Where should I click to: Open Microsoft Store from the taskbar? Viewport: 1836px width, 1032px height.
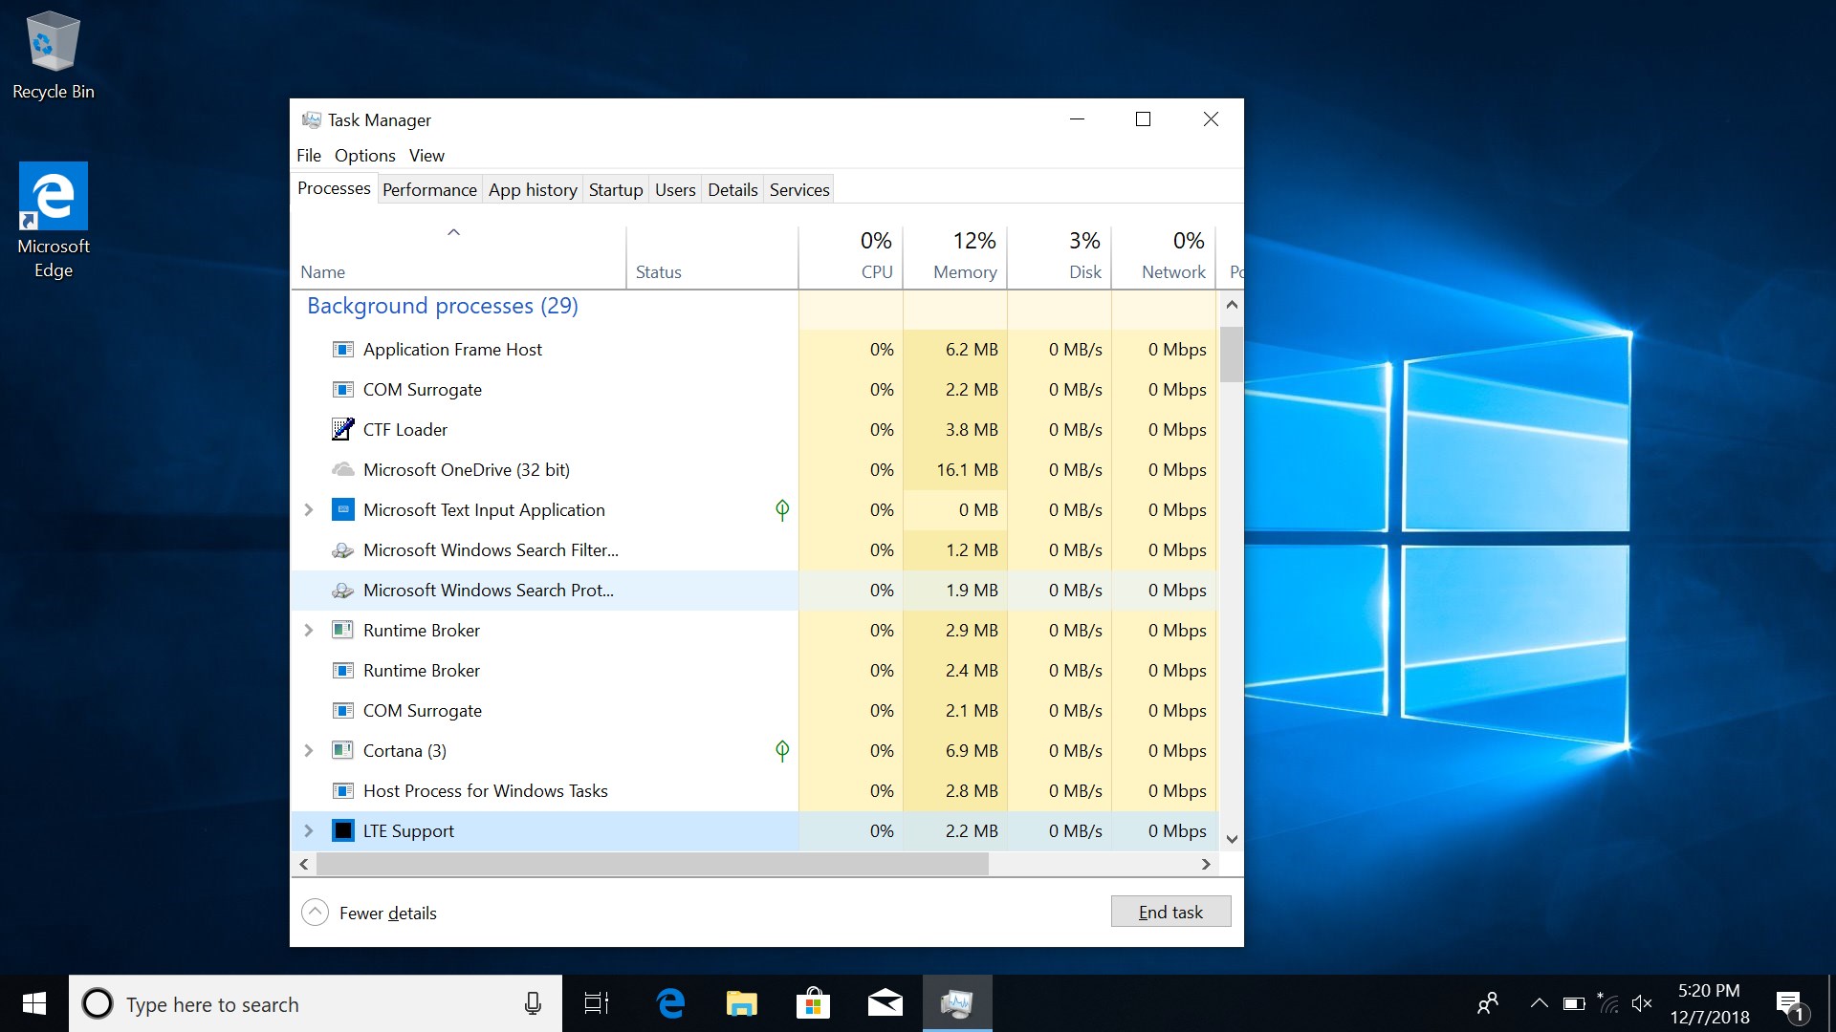coord(813,1003)
